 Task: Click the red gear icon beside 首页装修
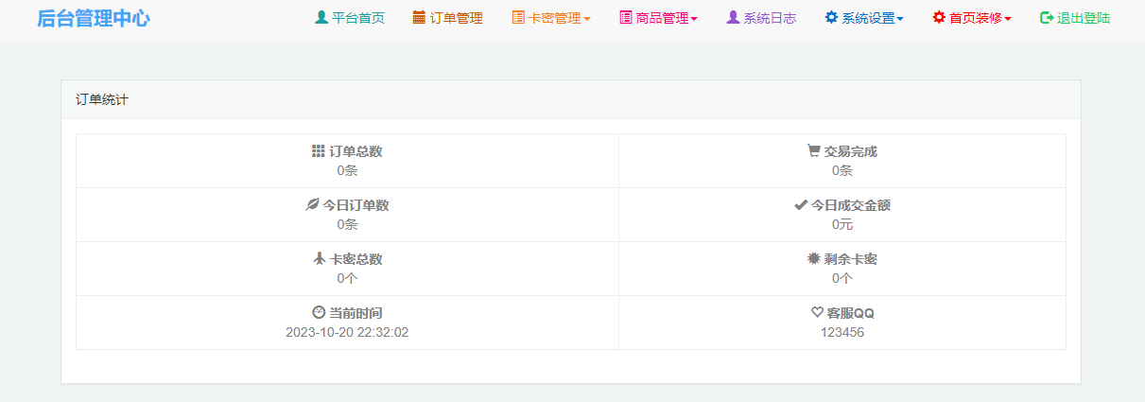(939, 17)
